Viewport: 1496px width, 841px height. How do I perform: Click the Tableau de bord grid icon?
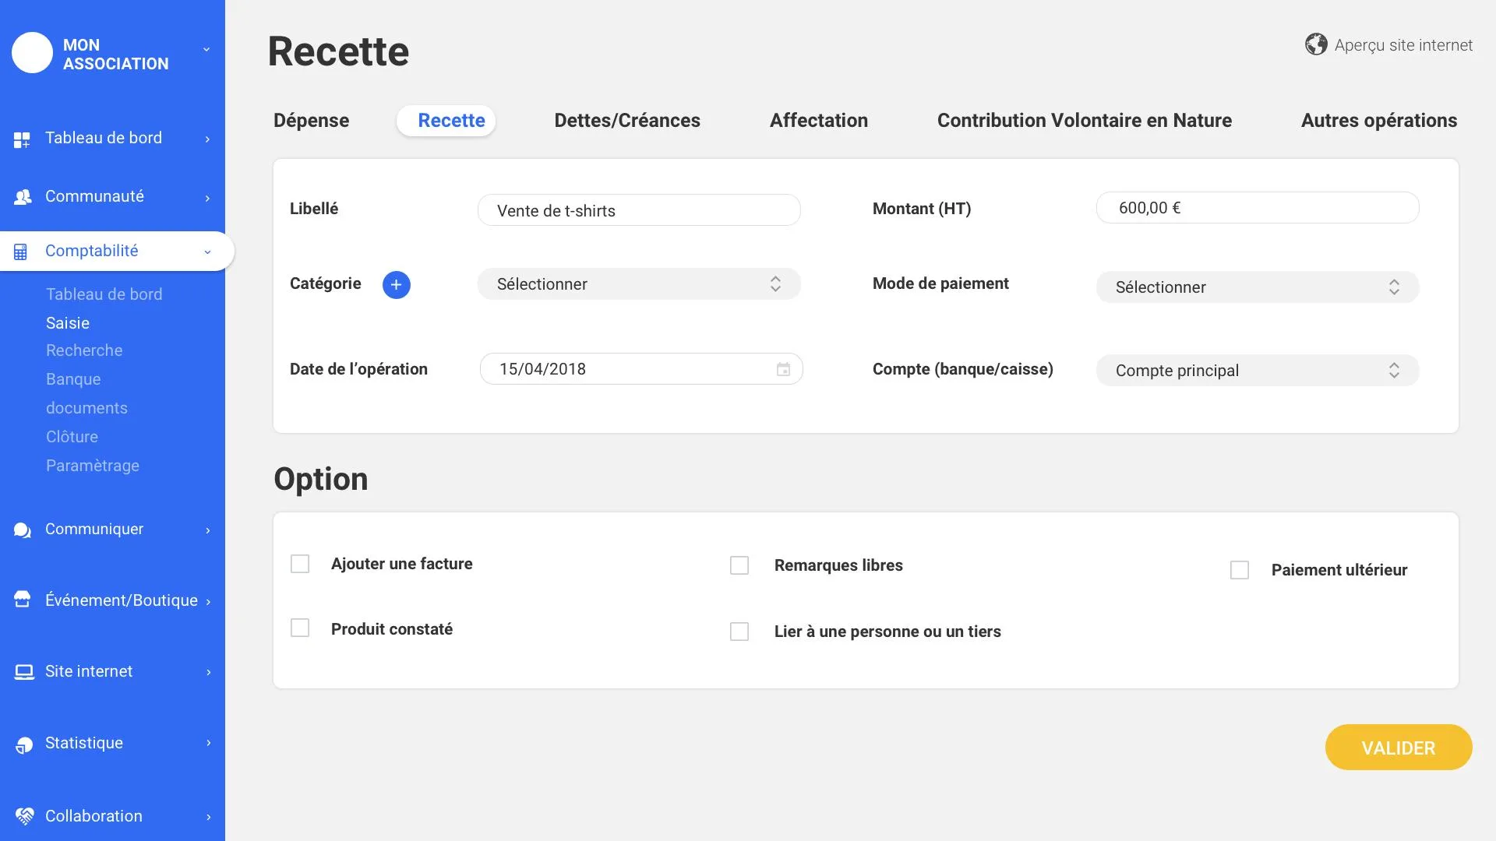(22, 140)
